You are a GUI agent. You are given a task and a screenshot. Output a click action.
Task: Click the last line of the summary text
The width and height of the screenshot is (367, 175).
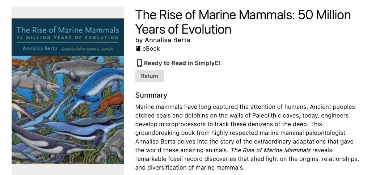(190, 167)
